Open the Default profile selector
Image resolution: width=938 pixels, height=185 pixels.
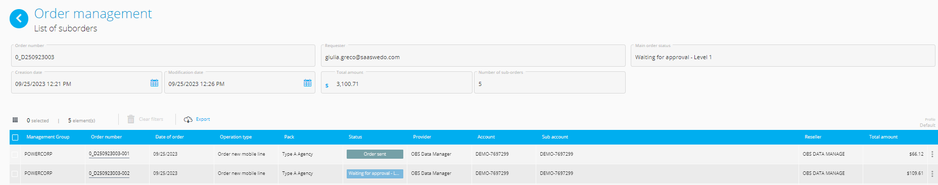tap(927, 125)
